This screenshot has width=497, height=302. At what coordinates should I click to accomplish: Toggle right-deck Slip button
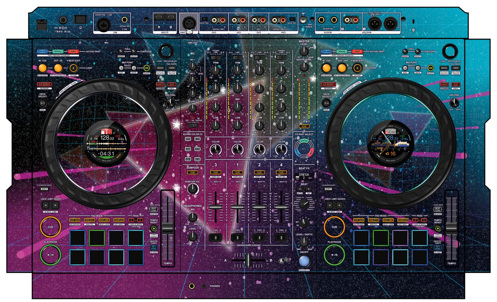(456, 84)
